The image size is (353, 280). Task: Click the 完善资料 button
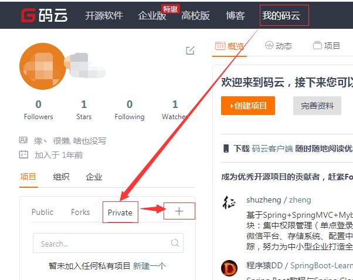pyautogui.click(x=317, y=106)
